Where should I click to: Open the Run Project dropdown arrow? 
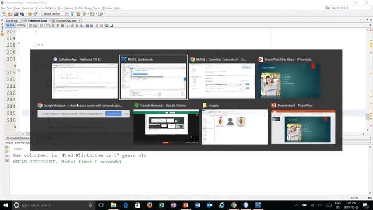88,14
